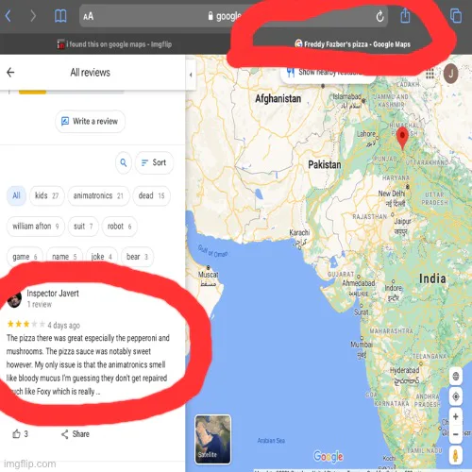
Task: Open Google apps grid icon
Action: pyautogui.click(x=430, y=74)
